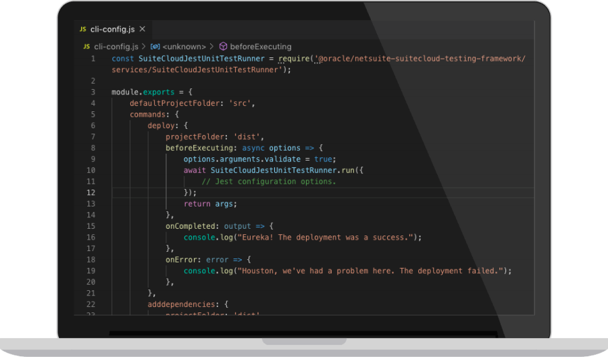Image resolution: width=608 pixels, height=357 pixels.
Task: Click commands property on line 5
Action: coord(148,115)
